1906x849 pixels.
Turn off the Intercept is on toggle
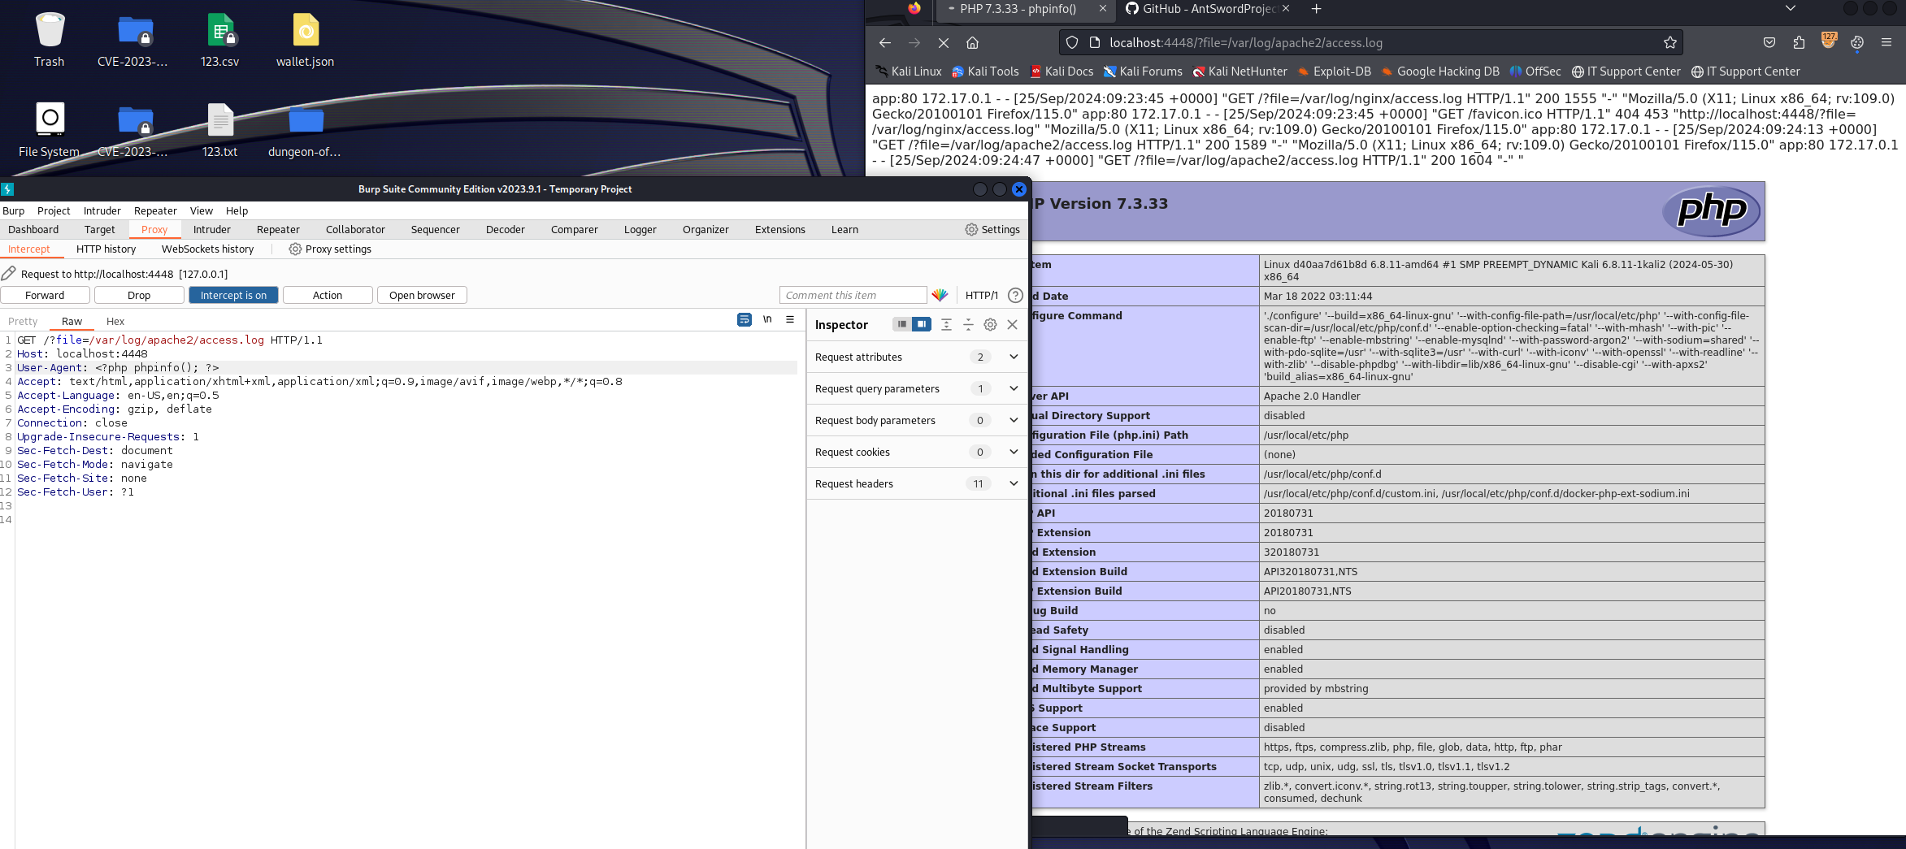pyautogui.click(x=233, y=295)
